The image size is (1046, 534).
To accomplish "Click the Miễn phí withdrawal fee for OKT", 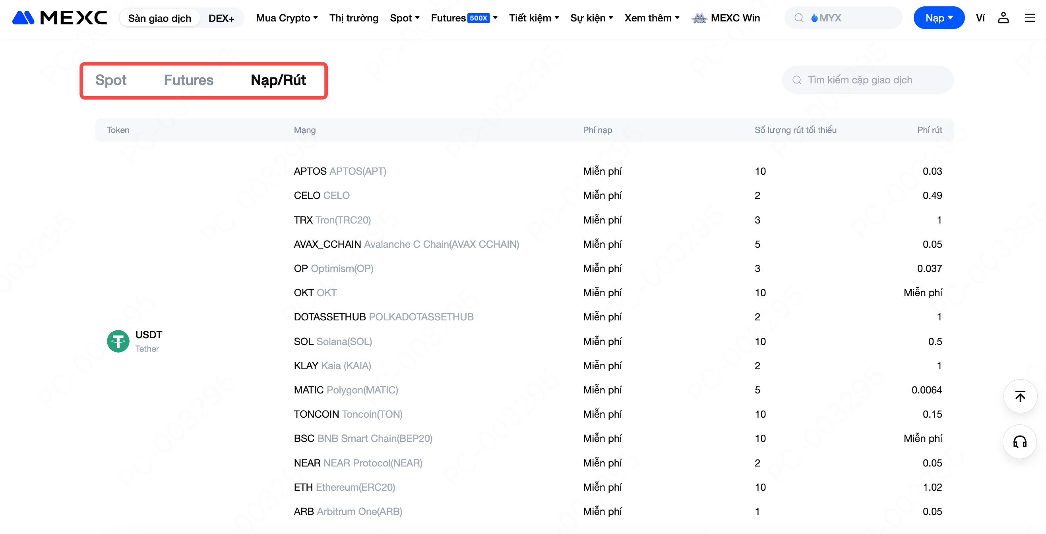I will (922, 293).
